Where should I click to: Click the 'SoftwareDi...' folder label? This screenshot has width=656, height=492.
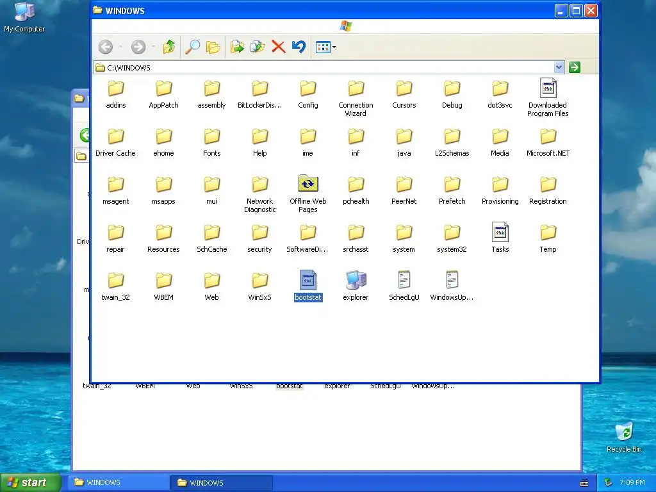tap(307, 249)
